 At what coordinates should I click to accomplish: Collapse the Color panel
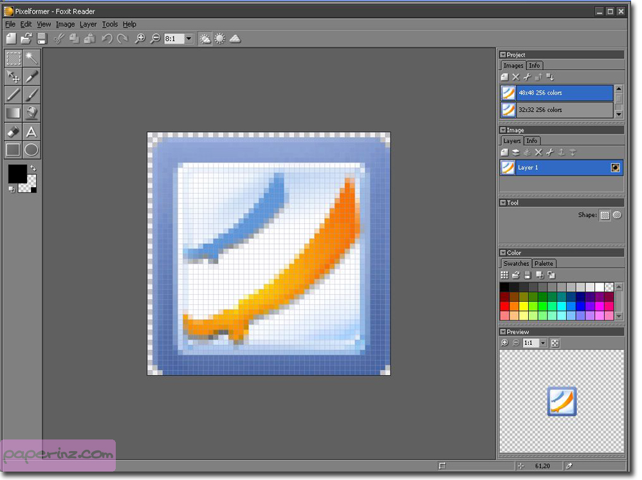(503, 253)
